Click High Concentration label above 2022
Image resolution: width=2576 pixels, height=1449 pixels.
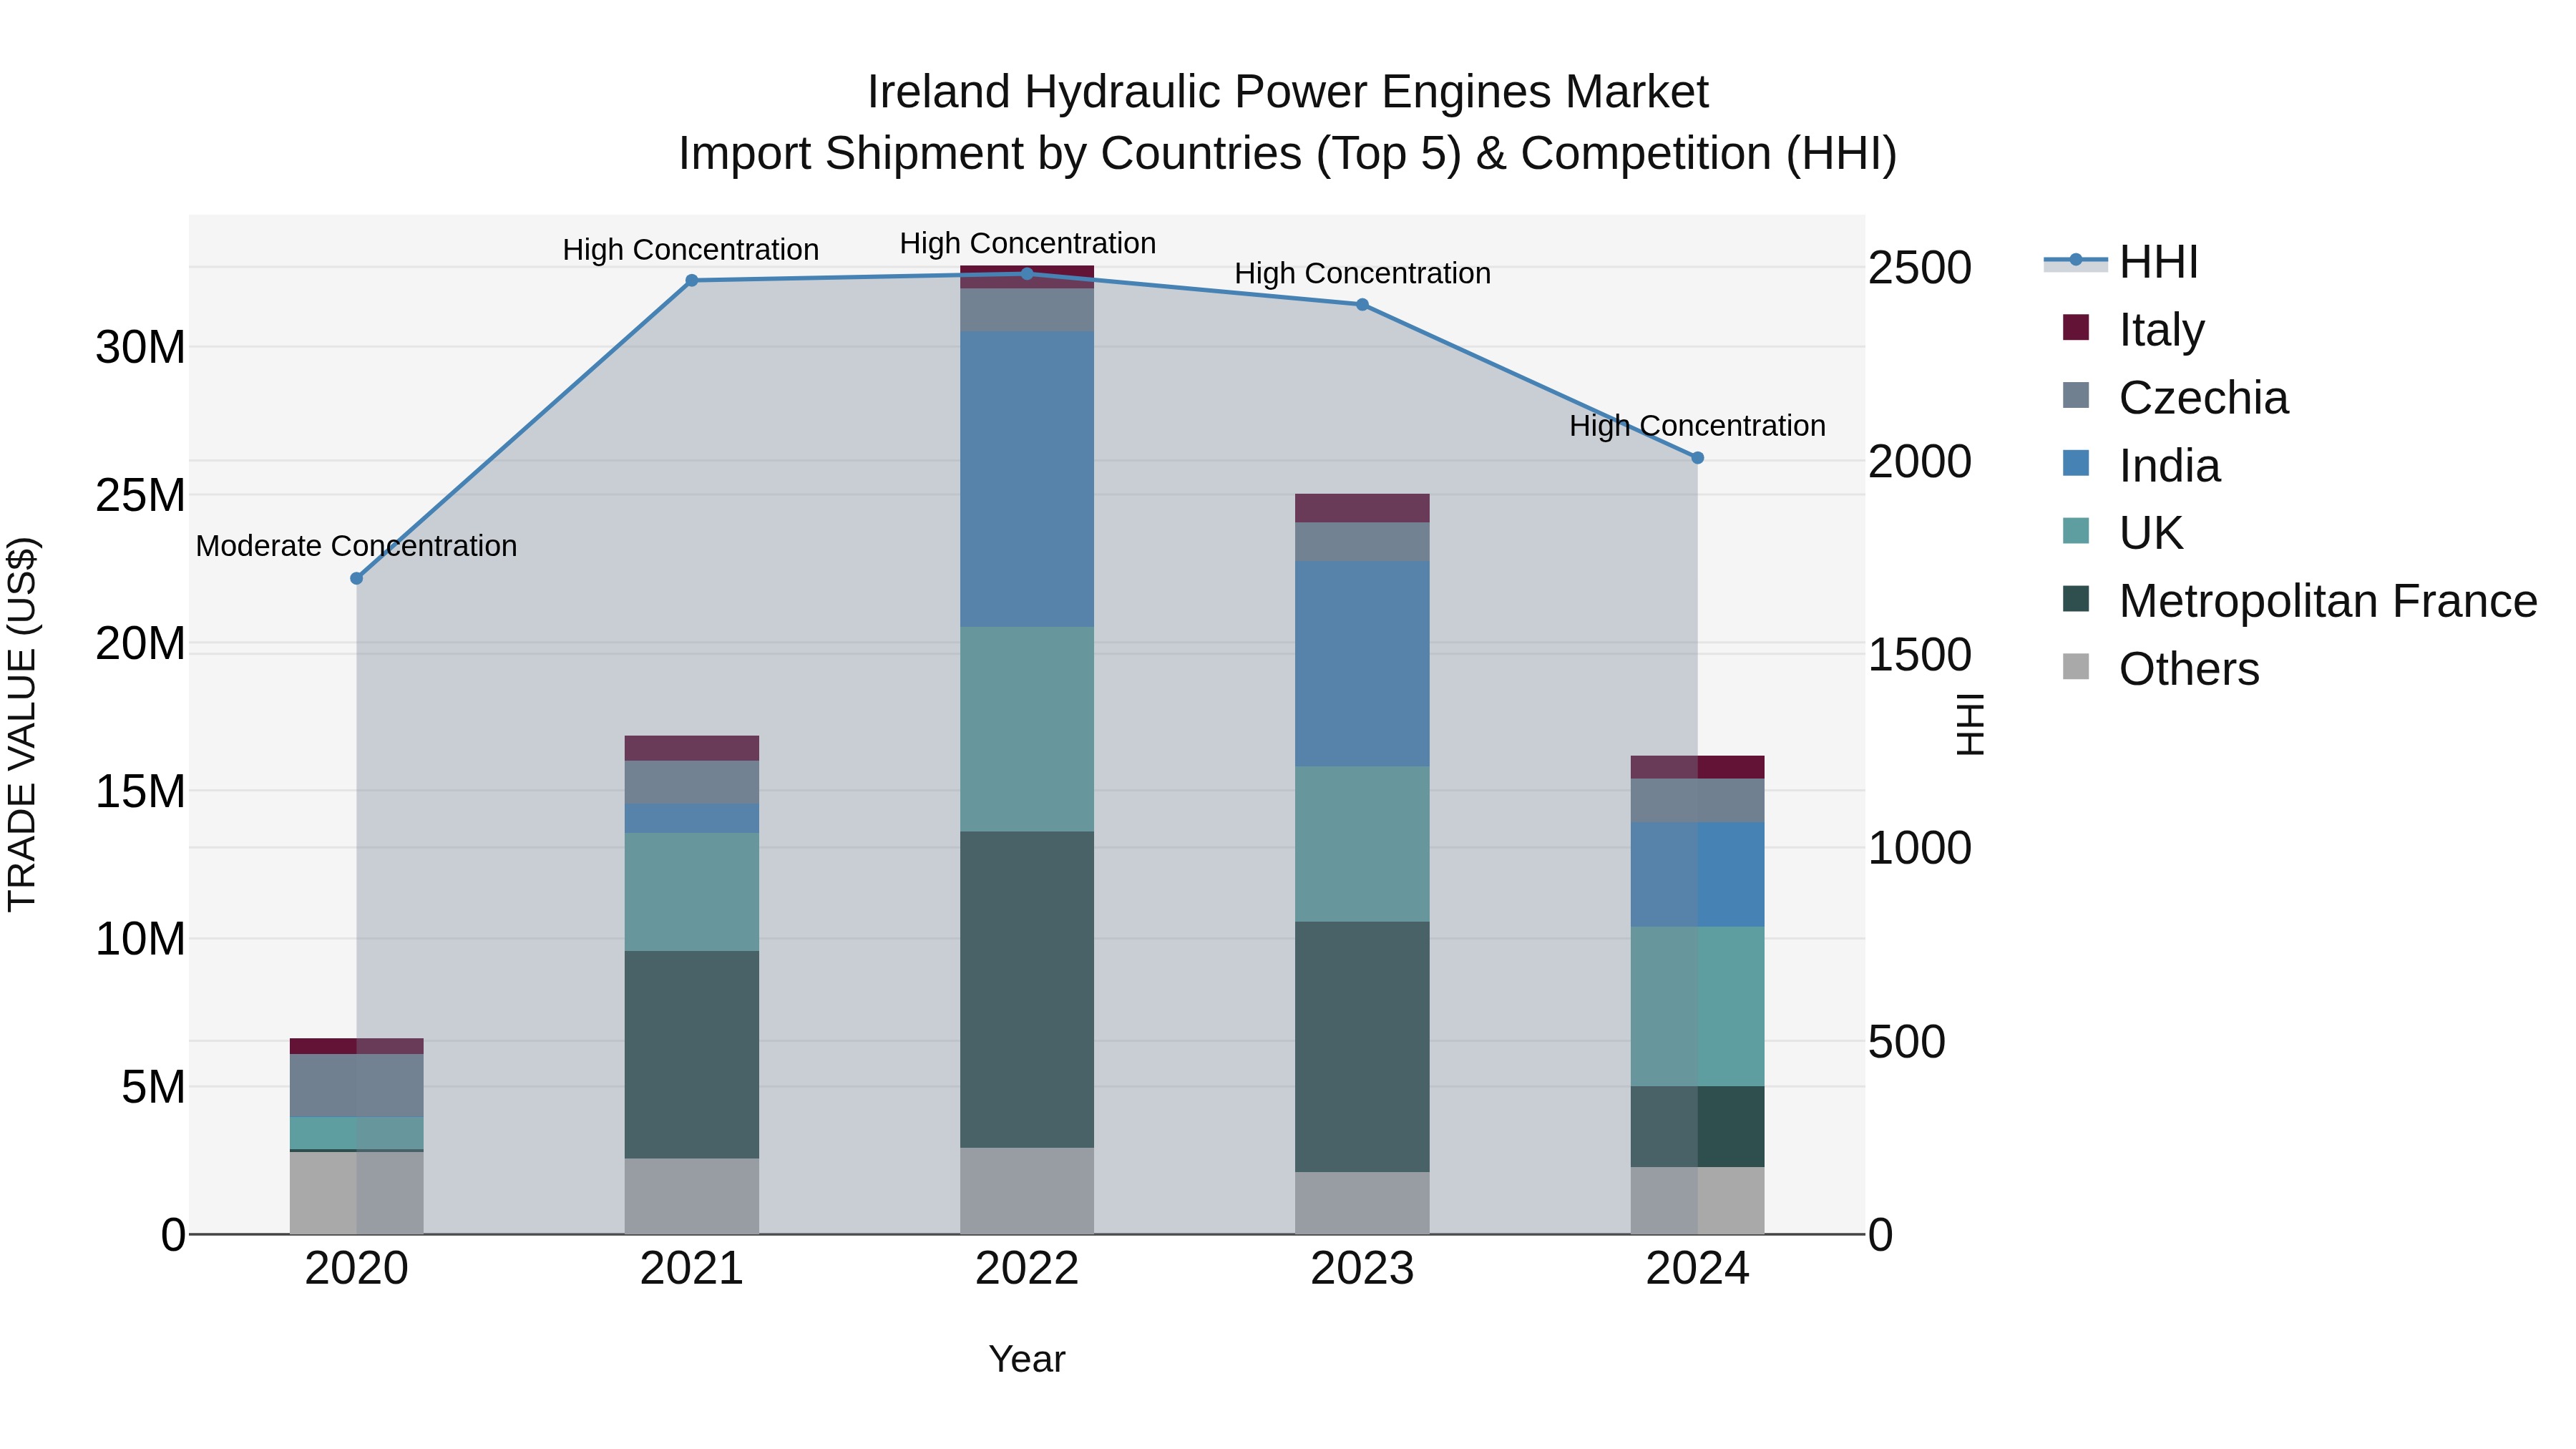click(x=1028, y=244)
